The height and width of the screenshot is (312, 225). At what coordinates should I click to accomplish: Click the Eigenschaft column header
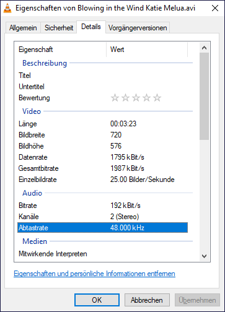pos(60,50)
